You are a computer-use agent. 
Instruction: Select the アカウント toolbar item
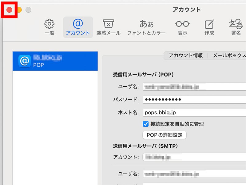click(x=78, y=27)
